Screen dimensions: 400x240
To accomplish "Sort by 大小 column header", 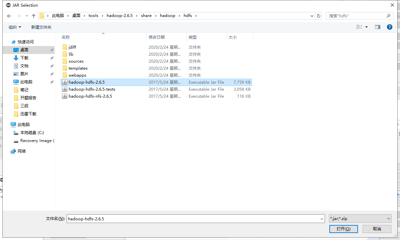I will [233, 37].
